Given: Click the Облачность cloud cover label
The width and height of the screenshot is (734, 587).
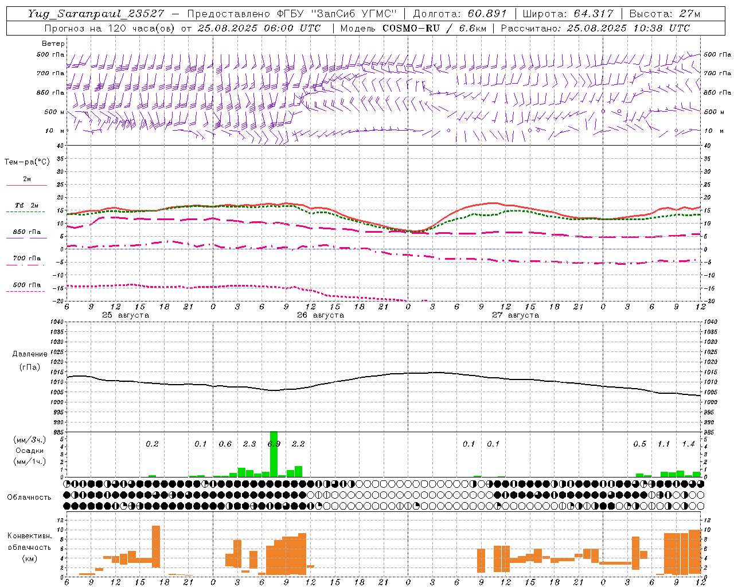Looking at the screenshot, I should coord(29,498).
